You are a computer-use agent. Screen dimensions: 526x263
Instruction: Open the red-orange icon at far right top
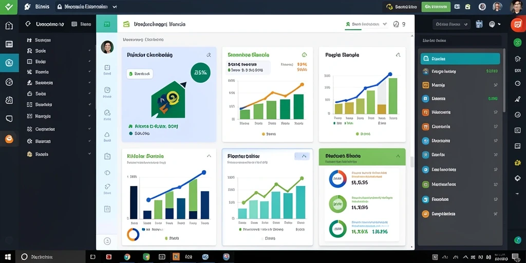(517, 25)
